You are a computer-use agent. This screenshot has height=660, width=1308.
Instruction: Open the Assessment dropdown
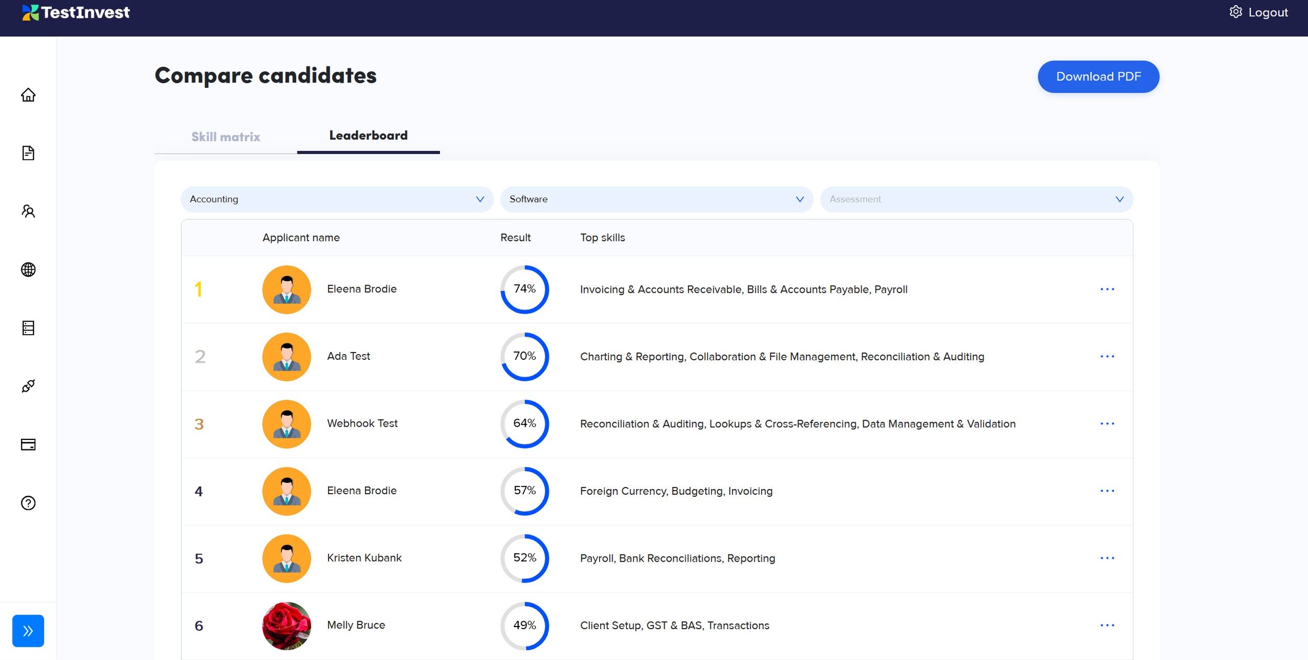pos(976,199)
